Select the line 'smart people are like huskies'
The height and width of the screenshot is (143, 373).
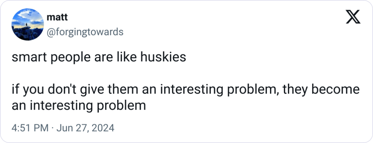tap(99, 58)
